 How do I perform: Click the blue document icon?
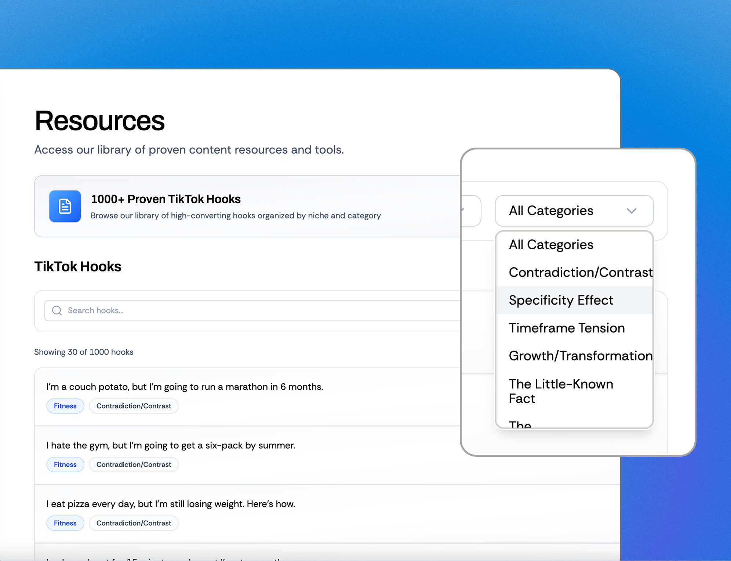pyautogui.click(x=65, y=206)
